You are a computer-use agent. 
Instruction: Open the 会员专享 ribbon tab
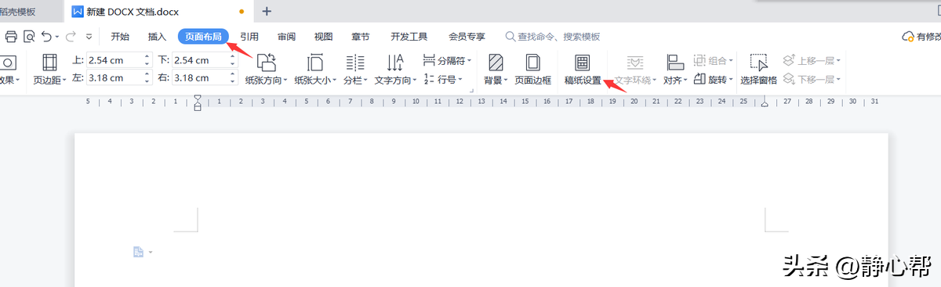[x=467, y=36]
